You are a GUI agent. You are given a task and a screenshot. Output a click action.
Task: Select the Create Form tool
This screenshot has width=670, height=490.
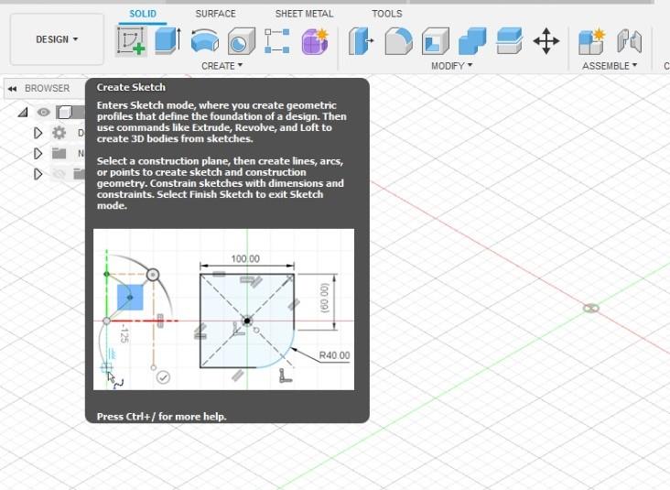315,41
